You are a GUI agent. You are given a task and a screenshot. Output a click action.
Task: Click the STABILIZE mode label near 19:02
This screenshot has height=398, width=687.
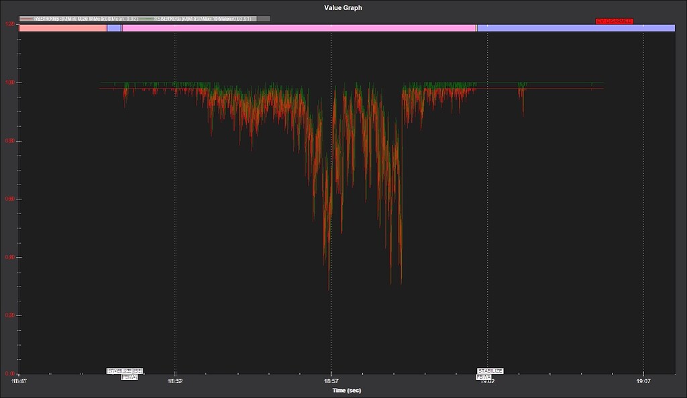[x=489, y=370]
